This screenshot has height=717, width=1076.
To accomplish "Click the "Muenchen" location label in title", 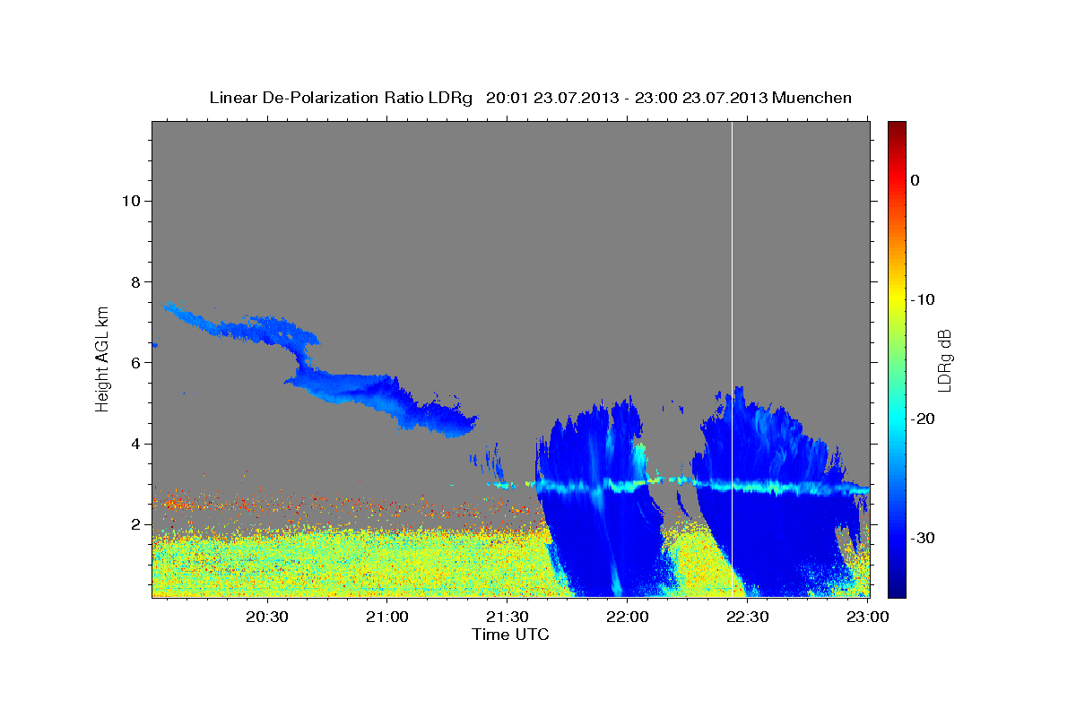I will (x=814, y=98).
